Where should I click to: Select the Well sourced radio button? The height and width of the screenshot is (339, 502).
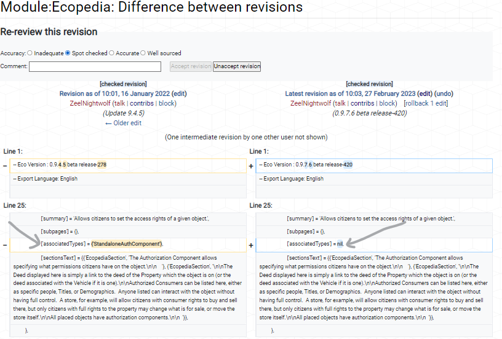(x=143, y=53)
